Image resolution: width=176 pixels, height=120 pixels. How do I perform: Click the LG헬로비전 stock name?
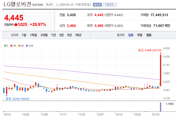pyautogui.click(x=17, y=4)
